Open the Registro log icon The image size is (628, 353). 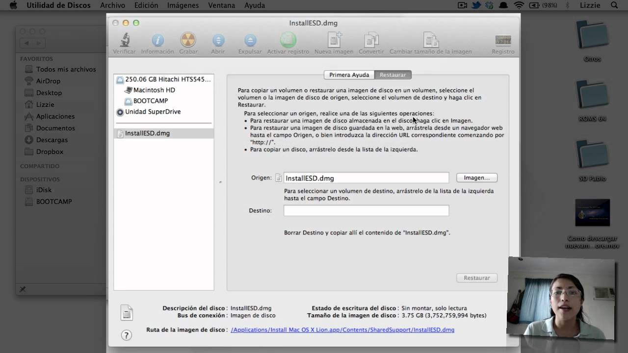coord(503,40)
